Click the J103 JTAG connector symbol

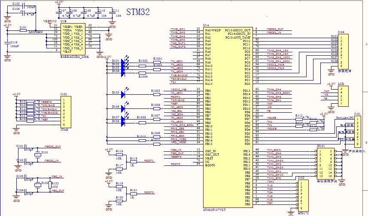[x=66, y=112]
